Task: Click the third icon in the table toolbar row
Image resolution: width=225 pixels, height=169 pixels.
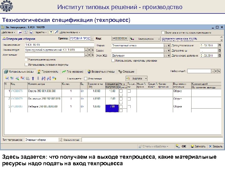Action: (17, 78)
